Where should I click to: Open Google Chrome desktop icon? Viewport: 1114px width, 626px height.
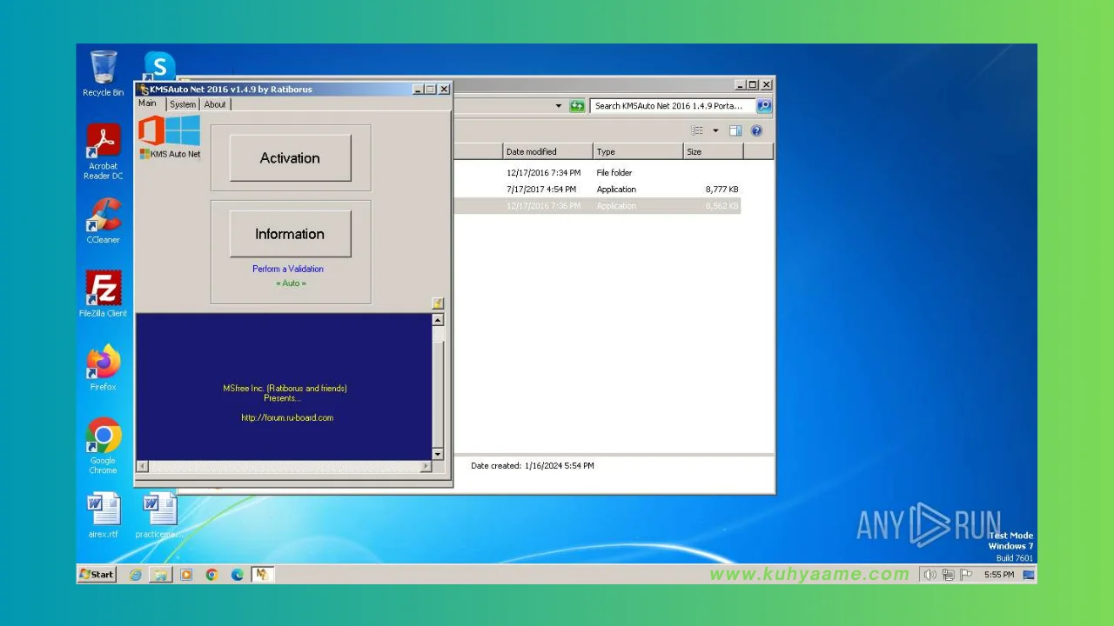tap(103, 446)
